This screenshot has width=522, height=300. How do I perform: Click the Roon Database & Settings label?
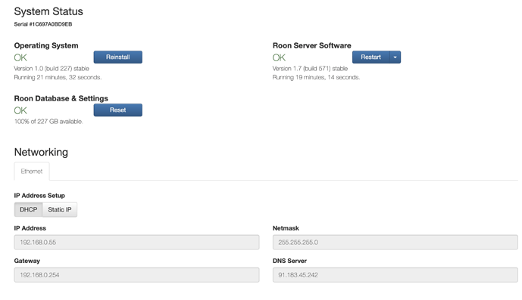[61, 98]
